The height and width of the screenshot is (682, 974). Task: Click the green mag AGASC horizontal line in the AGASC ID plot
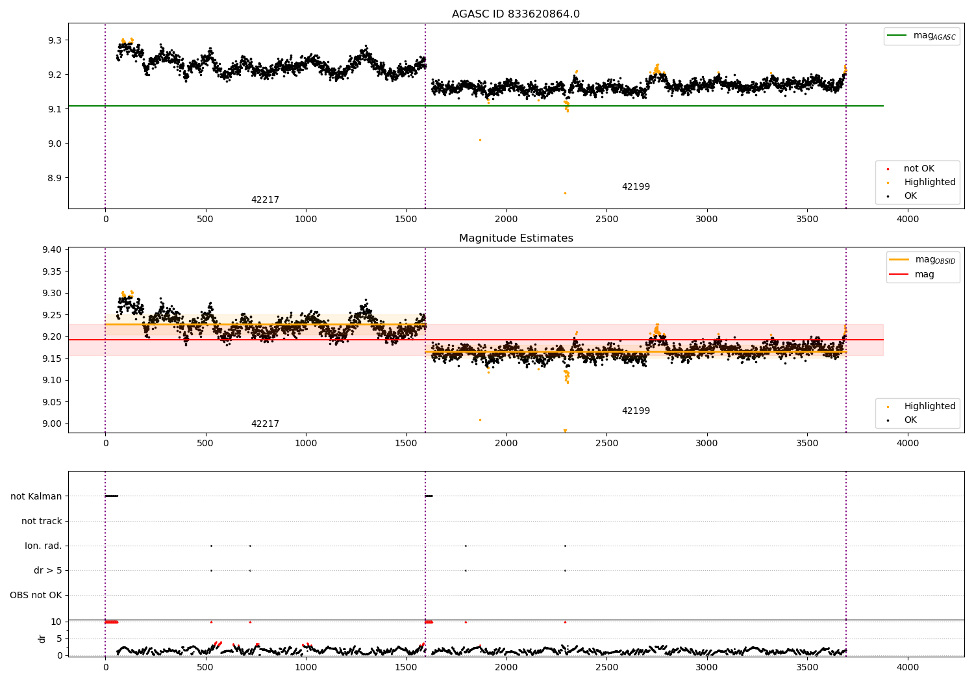476,106
